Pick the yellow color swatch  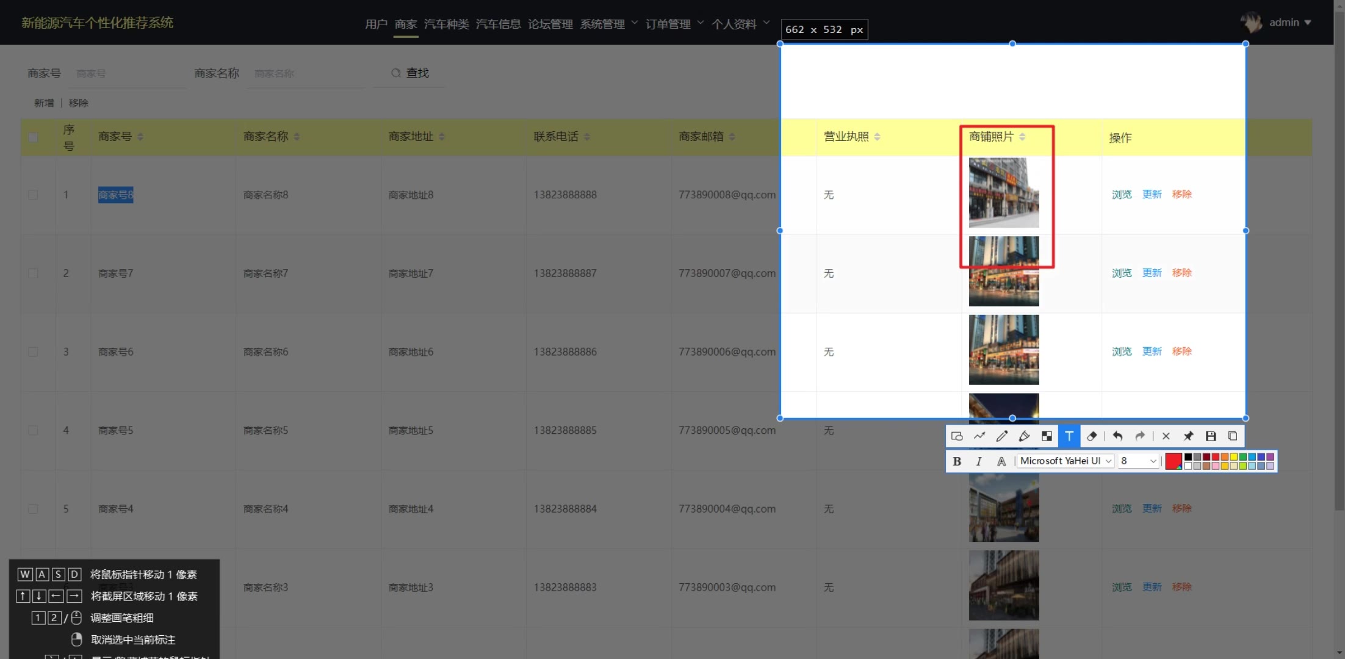[1233, 457]
